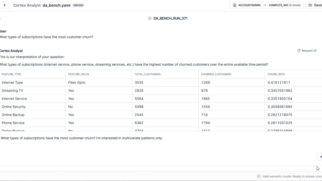Click the account role icon beside ACCOUNTADMIN
The image size is (322, 181).
coord(234,5)
